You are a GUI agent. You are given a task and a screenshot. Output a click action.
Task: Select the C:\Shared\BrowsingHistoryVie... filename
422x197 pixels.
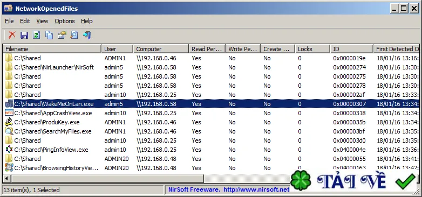tap(56, 168)
